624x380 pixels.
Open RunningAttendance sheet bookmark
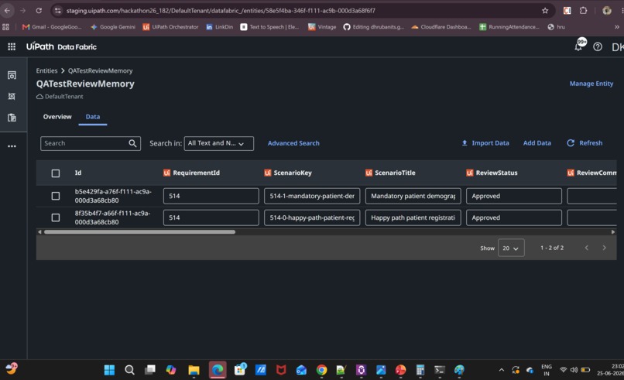(509, 27)
